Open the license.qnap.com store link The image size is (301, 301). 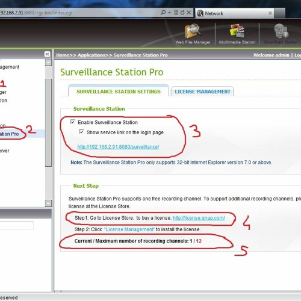coord(199,218)
